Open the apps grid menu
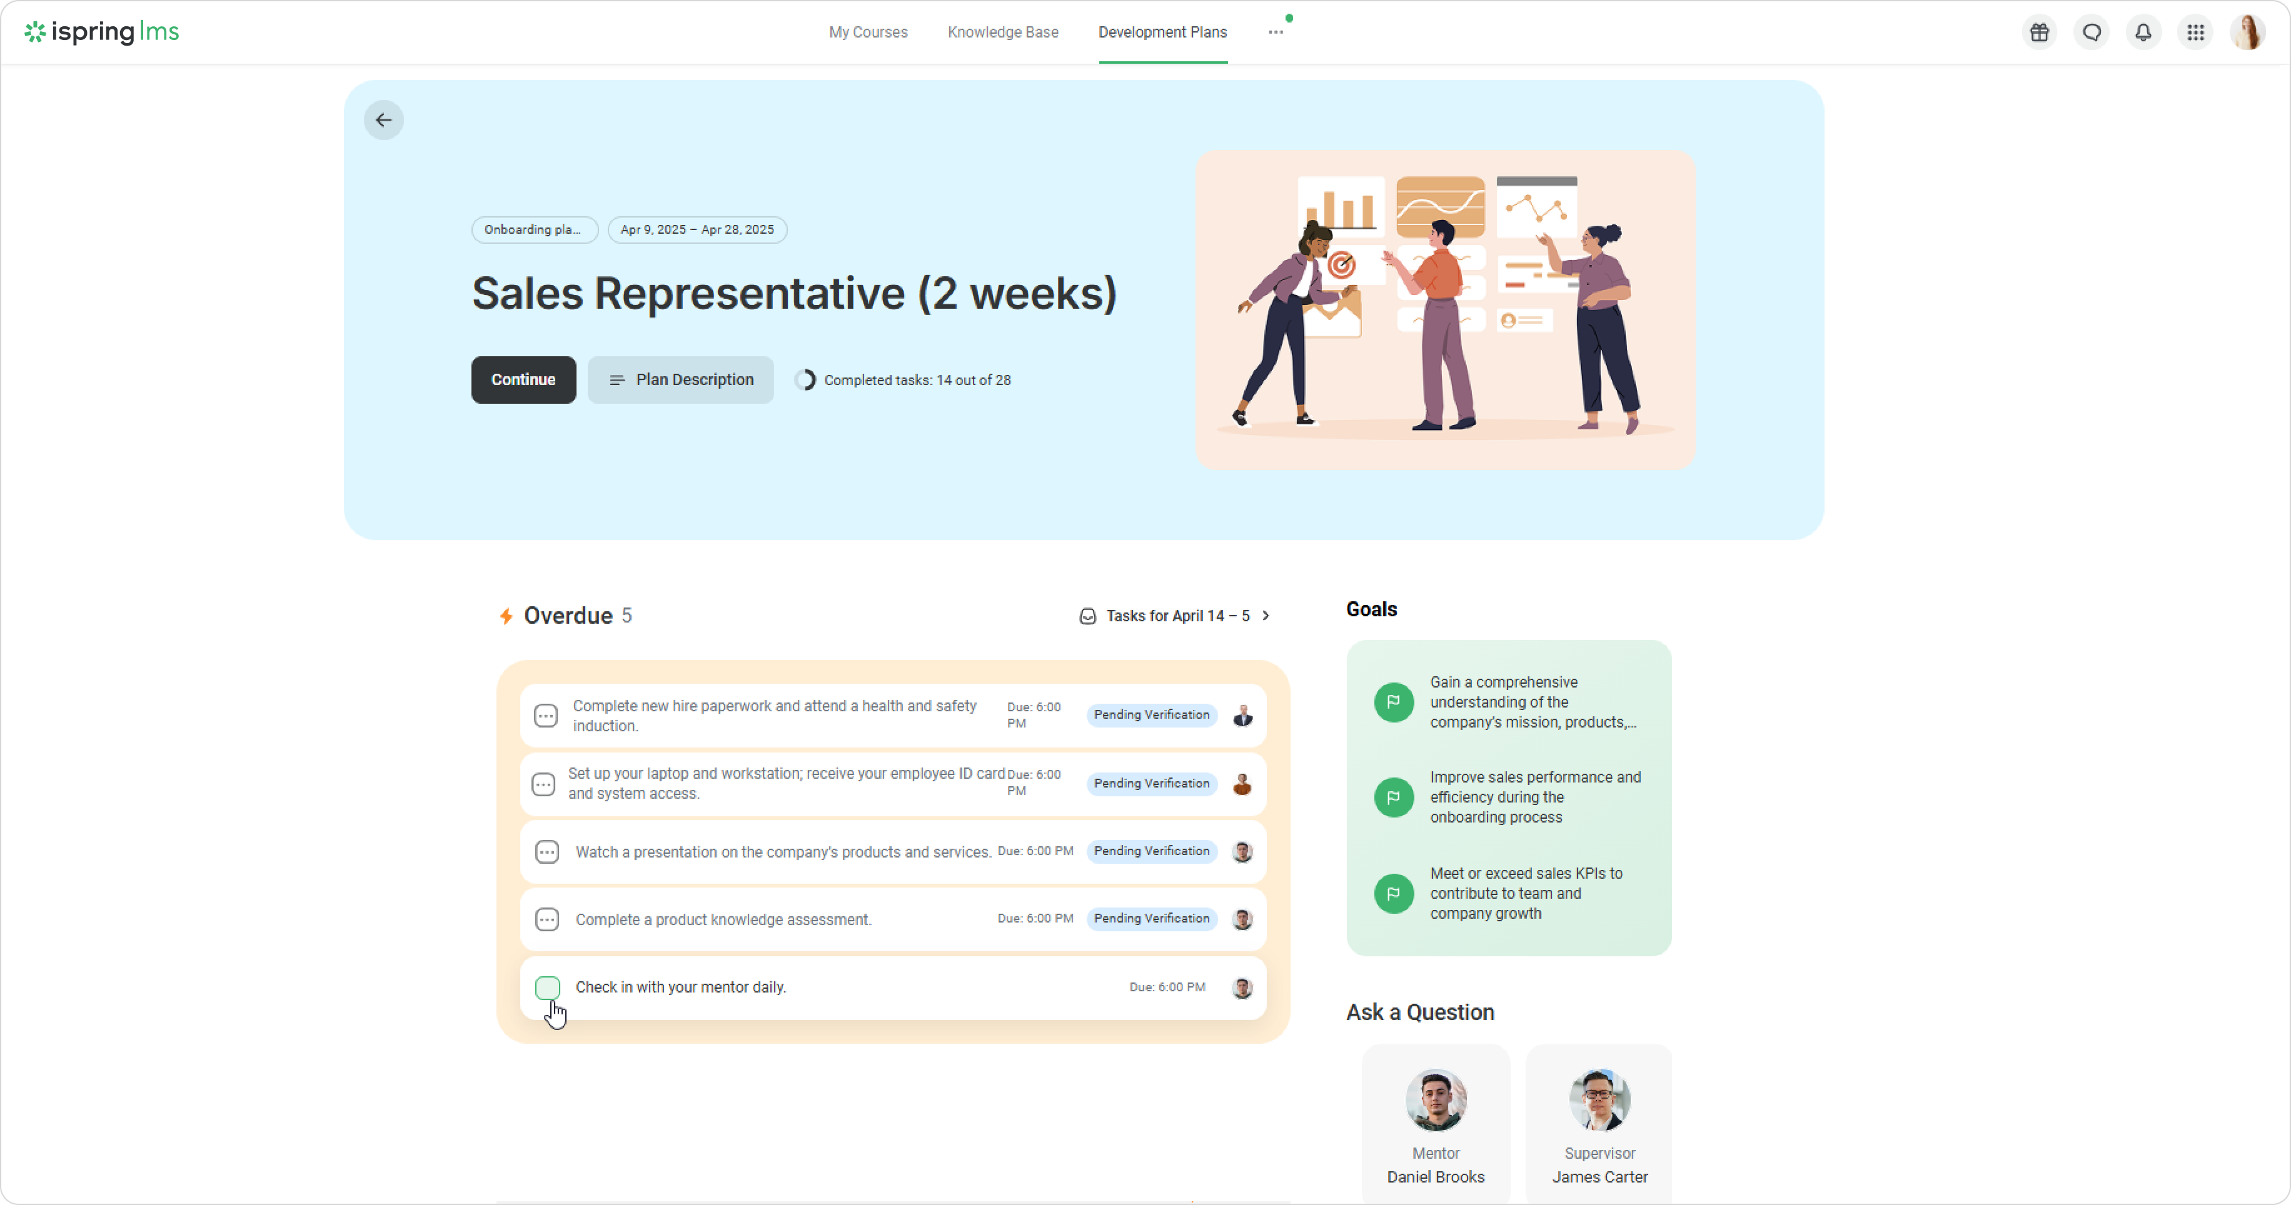 [2196, 33]
